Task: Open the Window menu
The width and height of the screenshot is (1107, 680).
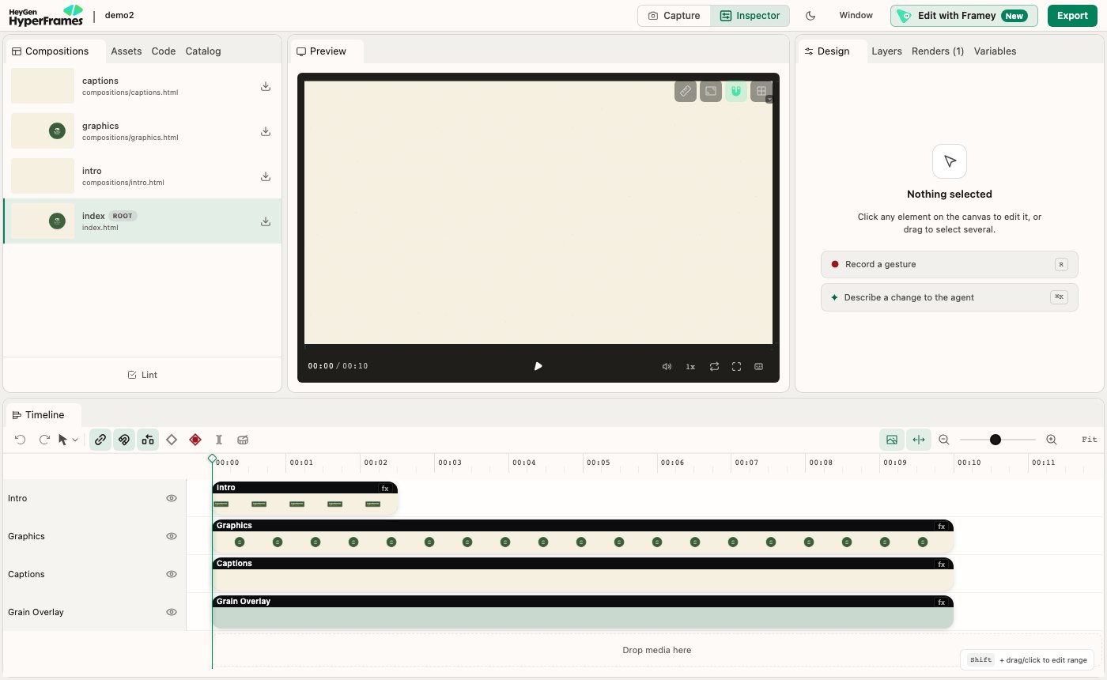Action: [x=856, y=16]
